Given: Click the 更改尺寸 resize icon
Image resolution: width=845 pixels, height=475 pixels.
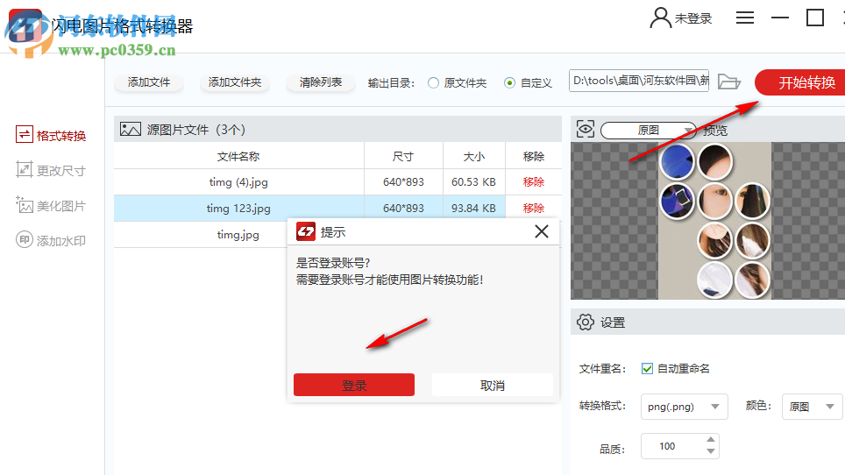Looking at the screenshot, I should click(x=25, y=170).
